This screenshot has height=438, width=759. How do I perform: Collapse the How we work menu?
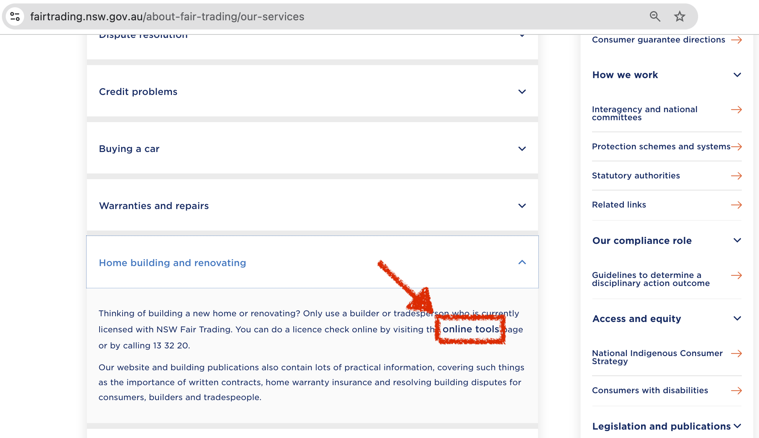737,75
